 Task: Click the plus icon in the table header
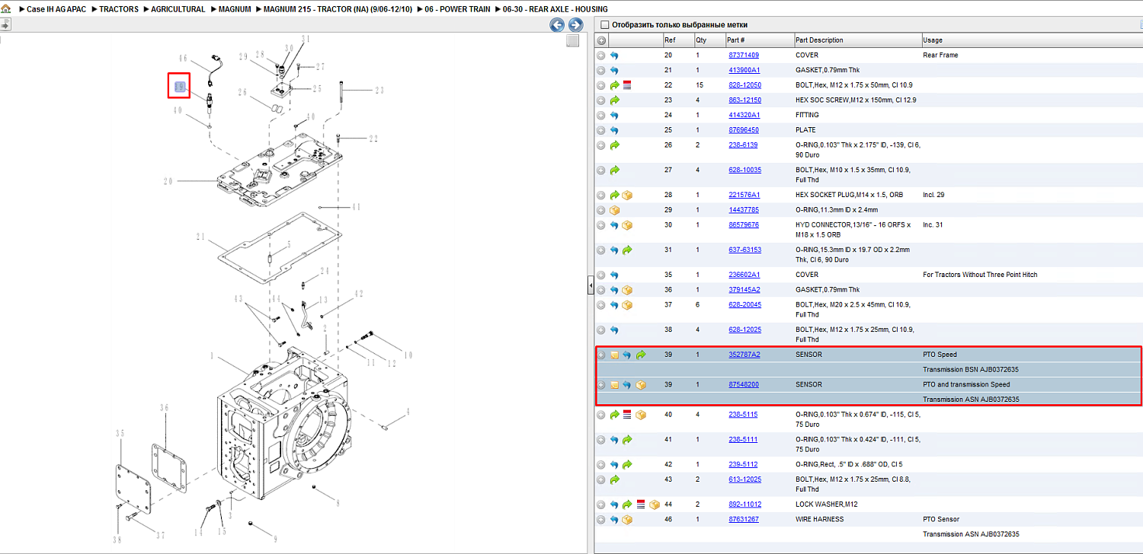point(601,40)
